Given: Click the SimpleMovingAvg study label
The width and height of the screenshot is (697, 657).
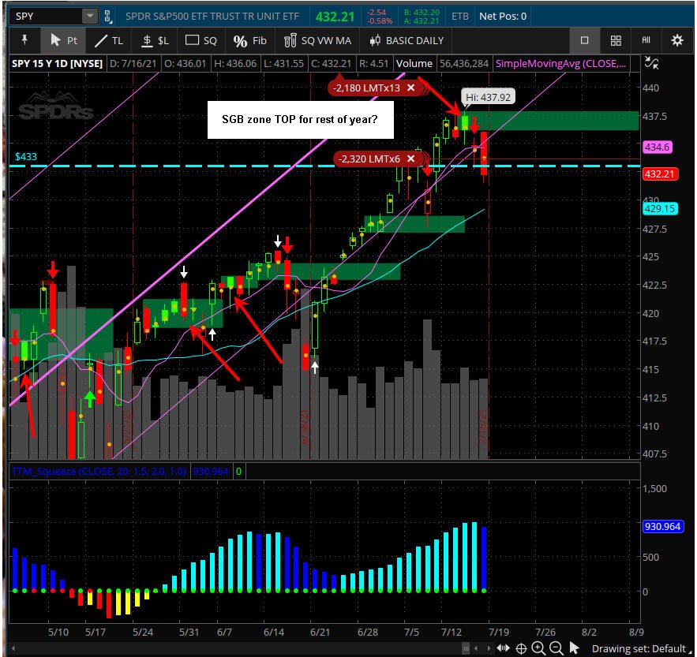Looking at the screenshot, I should point(560,64).
